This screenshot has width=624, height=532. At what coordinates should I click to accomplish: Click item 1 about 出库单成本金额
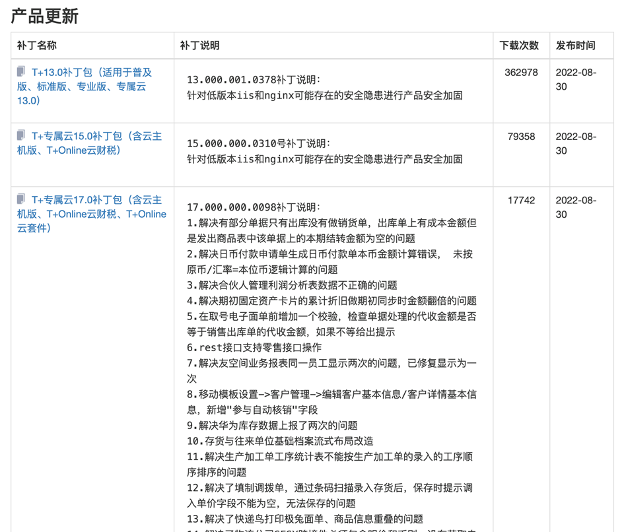click(x=332, y=230)
